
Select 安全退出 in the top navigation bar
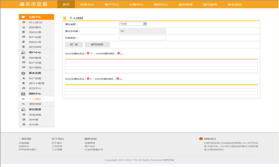(234, 4)
